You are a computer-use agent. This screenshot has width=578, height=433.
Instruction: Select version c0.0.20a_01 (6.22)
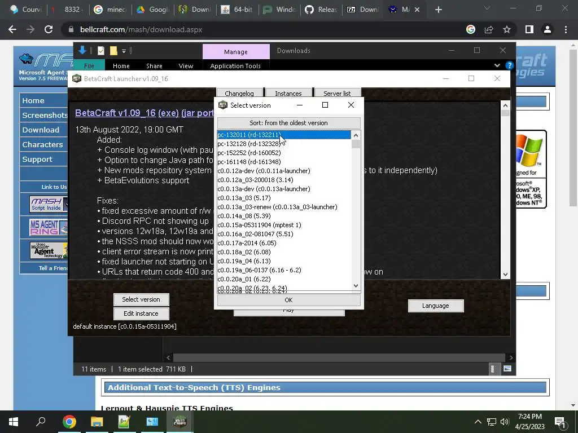(x=284, y=279)
